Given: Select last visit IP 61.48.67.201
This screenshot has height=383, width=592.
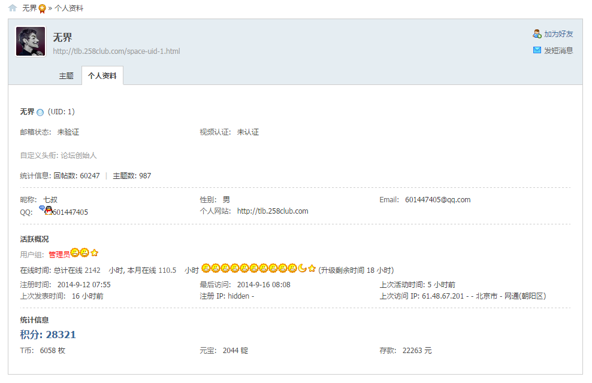Looking at the screenshot, I should (443, 296).
